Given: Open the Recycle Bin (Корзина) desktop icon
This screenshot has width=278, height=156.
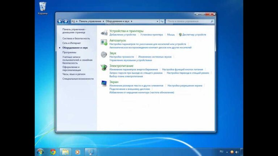Looking at the screenshot, I should (x=43, y=8).
